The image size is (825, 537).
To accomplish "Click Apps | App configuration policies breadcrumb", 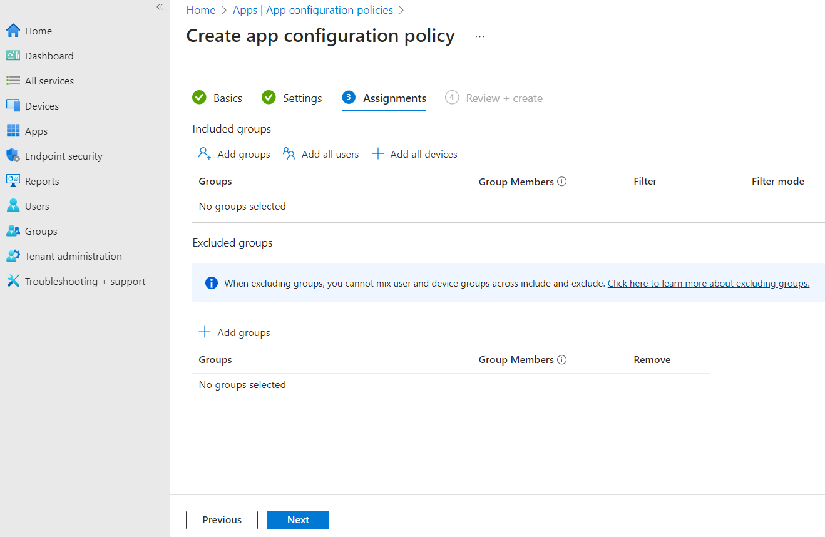I will click(x=313, y=10).
